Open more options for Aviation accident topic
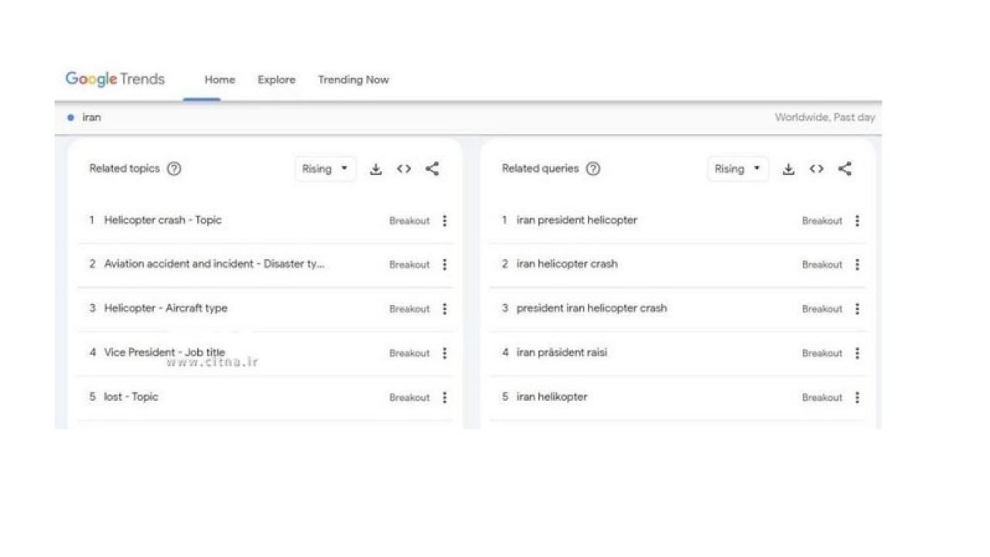The height and width of the screenshot is (557, 990). 445,265
